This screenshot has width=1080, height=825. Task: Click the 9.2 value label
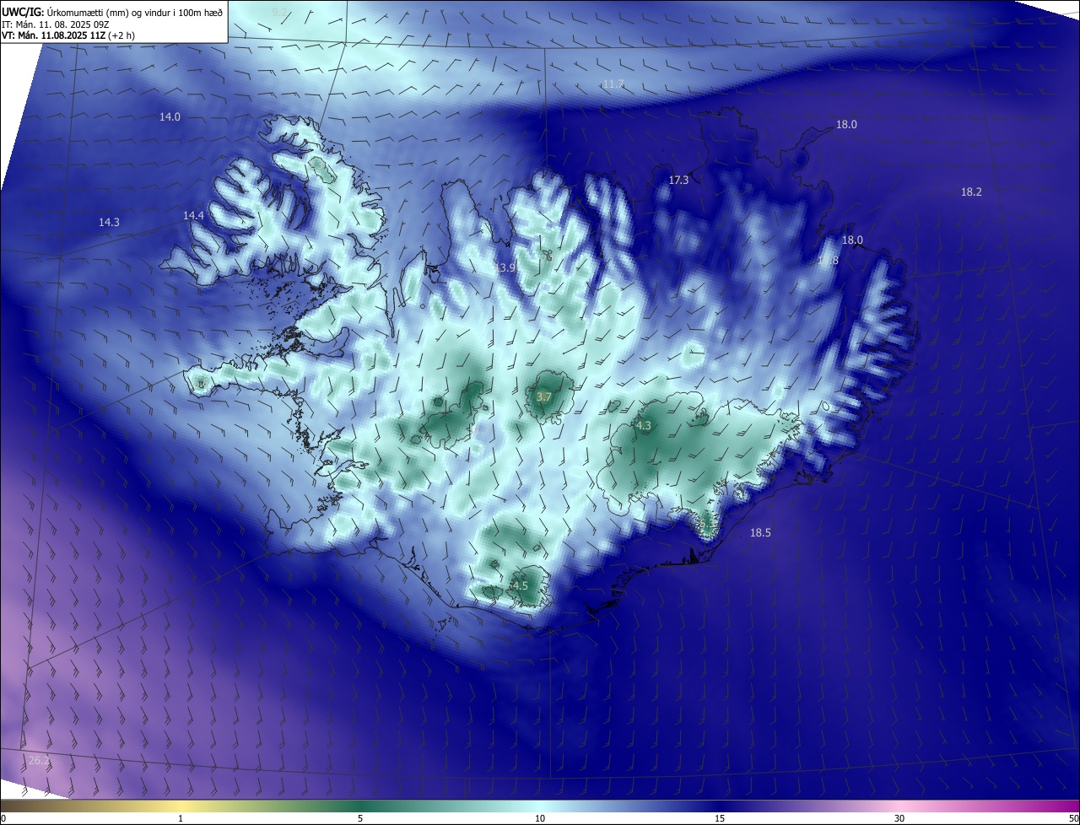280,12
